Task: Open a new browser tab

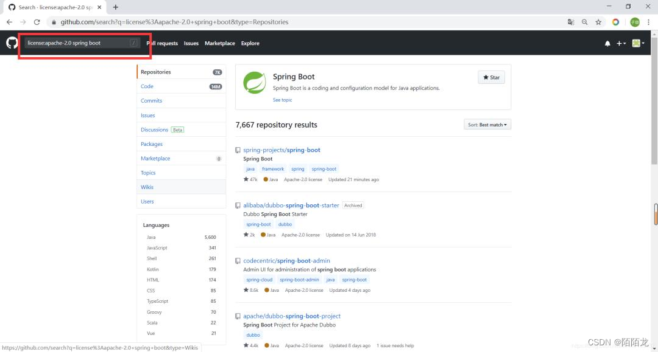Action: (x=115, y=7)
